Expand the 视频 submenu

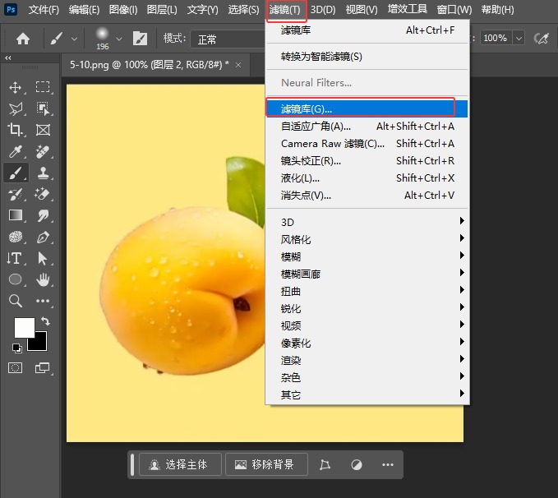coord(367,325)
